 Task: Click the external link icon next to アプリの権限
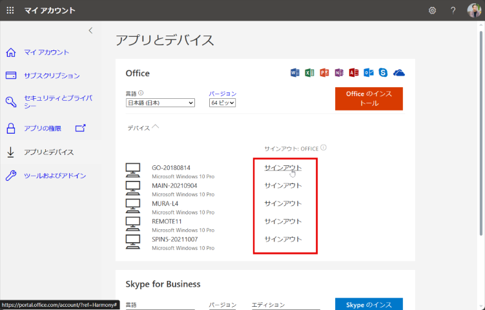pyautogui.click(x=81, y=128)
